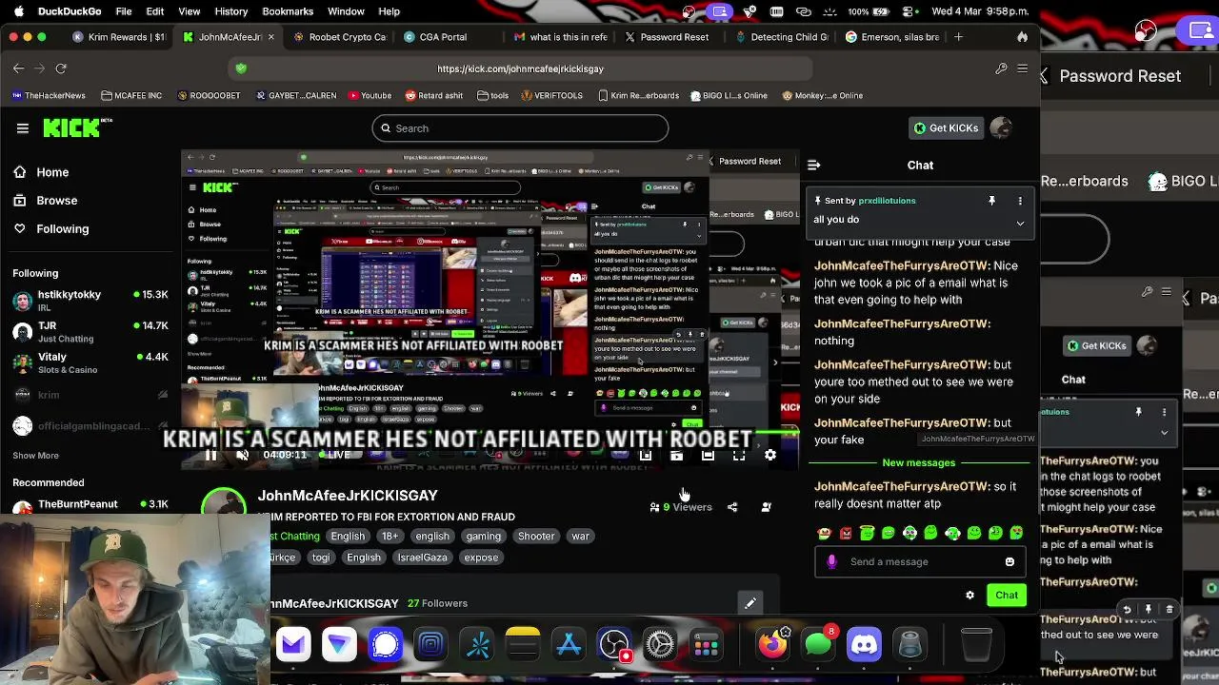This screenshot has height=685, width=1219.
Task: Open the Bookmarks menu
Action: coord(288,11)
